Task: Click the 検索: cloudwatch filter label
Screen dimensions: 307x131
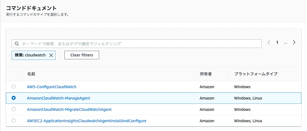Action: (x=30, y=55)
